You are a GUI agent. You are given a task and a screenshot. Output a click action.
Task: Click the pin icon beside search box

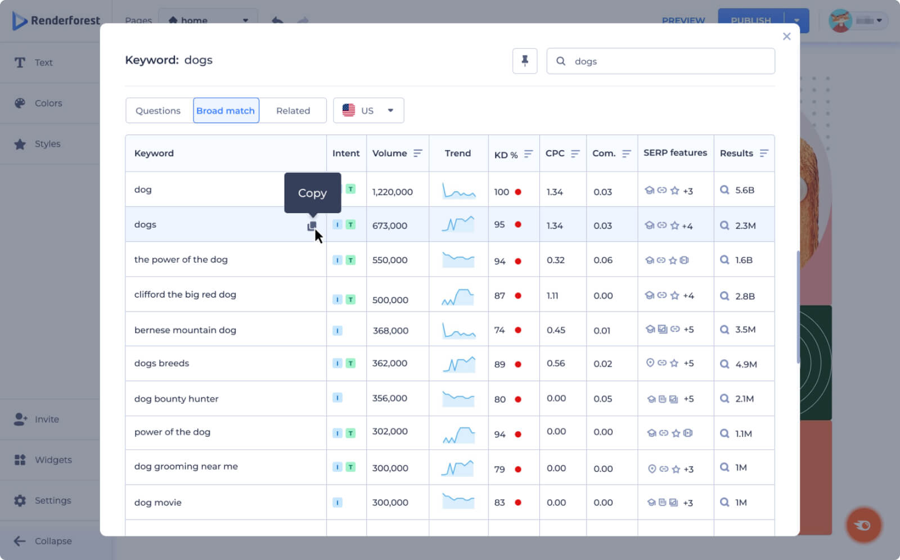pyautogui.click(x=524, y=61)
